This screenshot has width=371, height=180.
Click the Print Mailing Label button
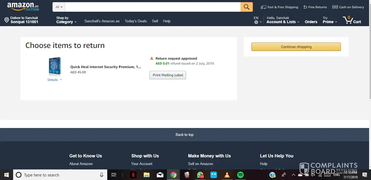tap(168, 75)
